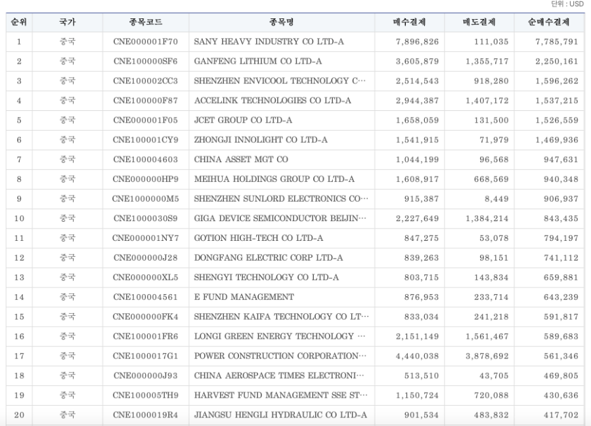
Task: Select E FUND MANAGEMENT name
Action: tap(244, 297)
